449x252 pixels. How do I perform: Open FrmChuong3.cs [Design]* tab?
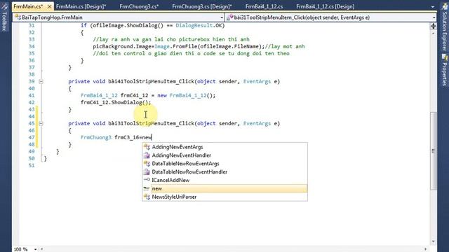(x=202, y=6)
